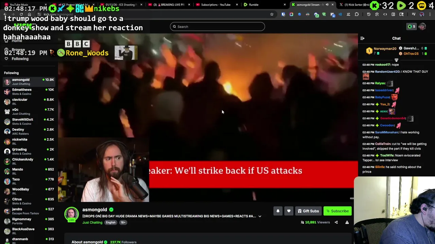Open clavicular channel in sidebar
This screenshot has height=244, width=435.
[29, 101]
